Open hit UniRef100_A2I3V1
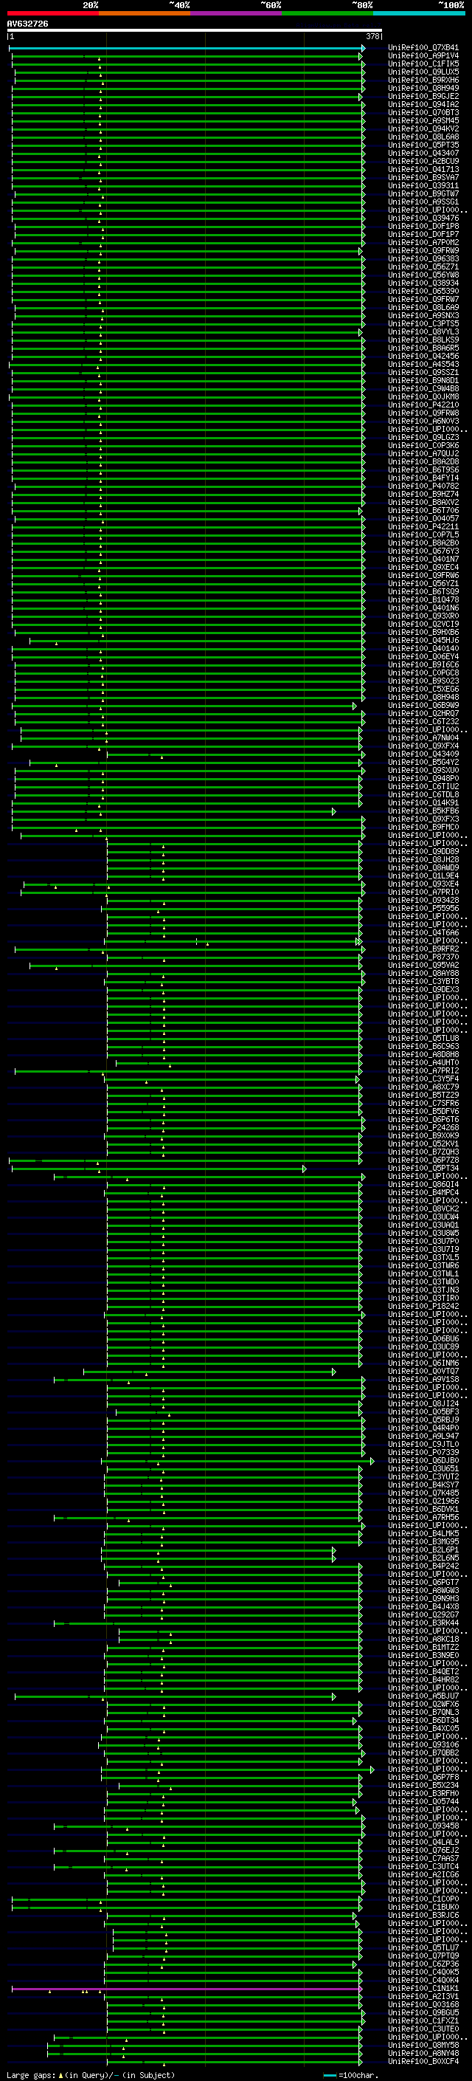This screenshot has width=472, height=2081. (423, 1997)
